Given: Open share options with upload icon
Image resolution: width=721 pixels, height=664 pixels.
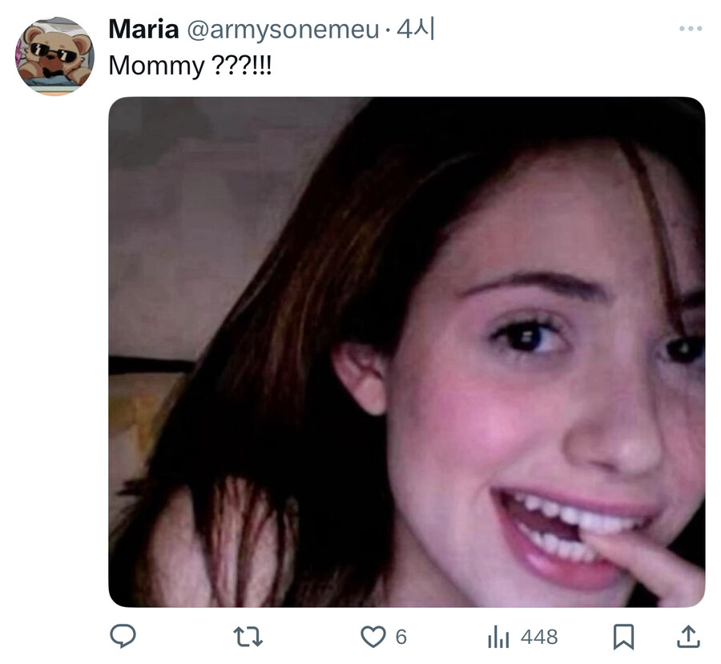Looking at the screenshot, I should 688,637.
